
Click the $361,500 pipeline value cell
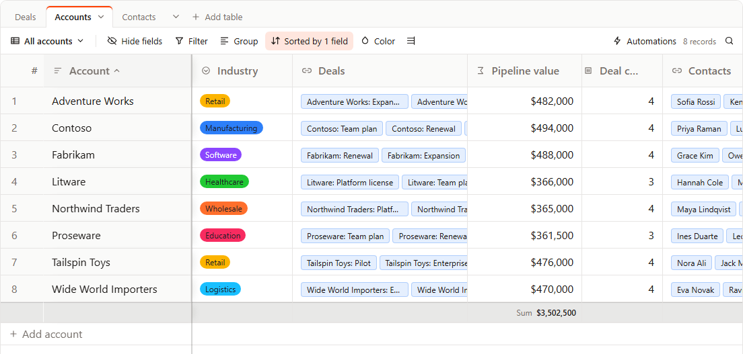coord(524,236)
